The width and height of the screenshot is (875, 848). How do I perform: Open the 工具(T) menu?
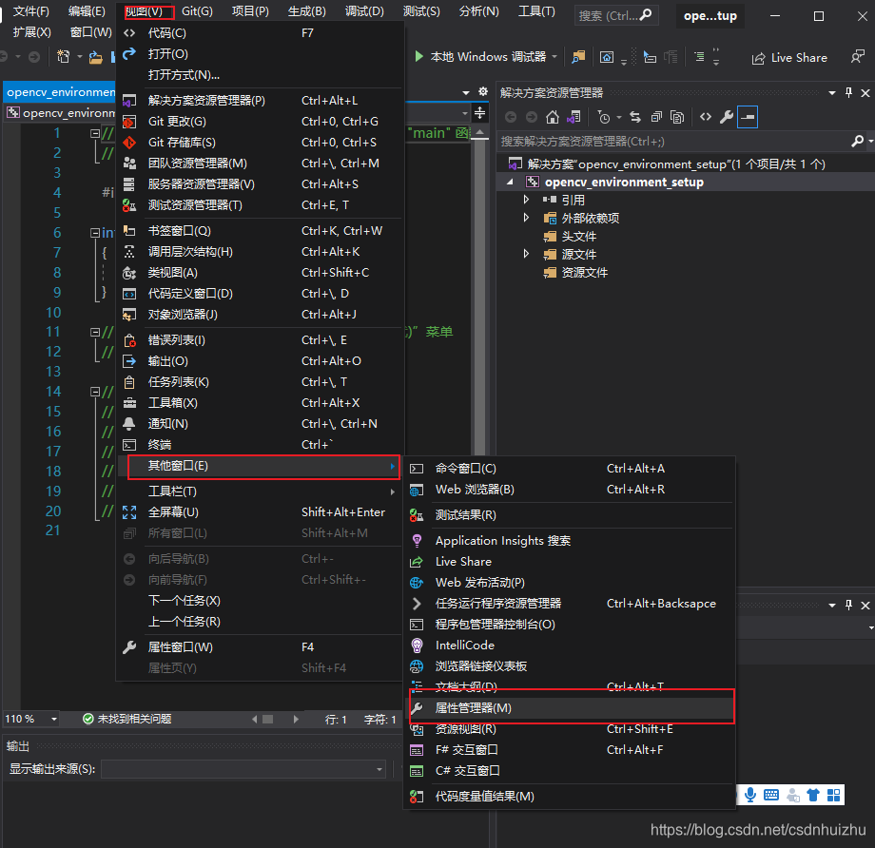click(536, 11)
